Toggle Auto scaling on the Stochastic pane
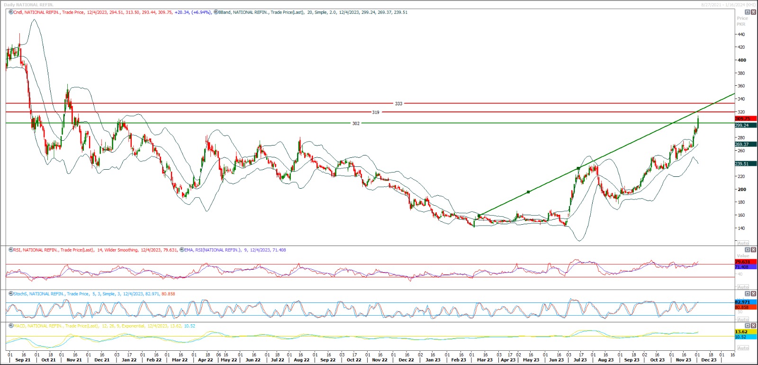758x365 pixels. [x=743, y=319]
